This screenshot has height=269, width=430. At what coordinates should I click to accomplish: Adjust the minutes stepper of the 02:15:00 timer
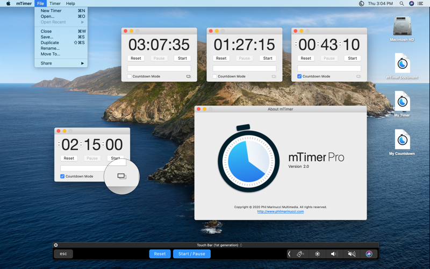pyautogui.click(x=81, y=144)
